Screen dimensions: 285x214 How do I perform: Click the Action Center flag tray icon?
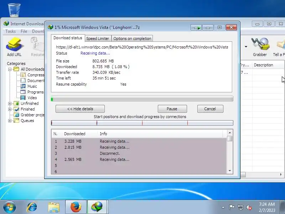(x=232, y=207)
